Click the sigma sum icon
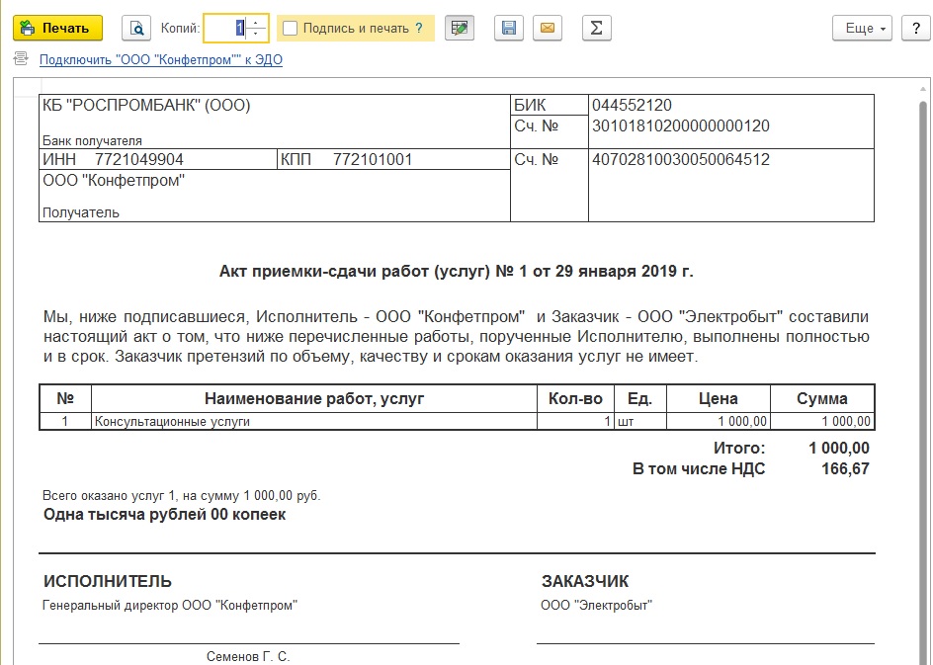933x665 pixels. point(596,28)
